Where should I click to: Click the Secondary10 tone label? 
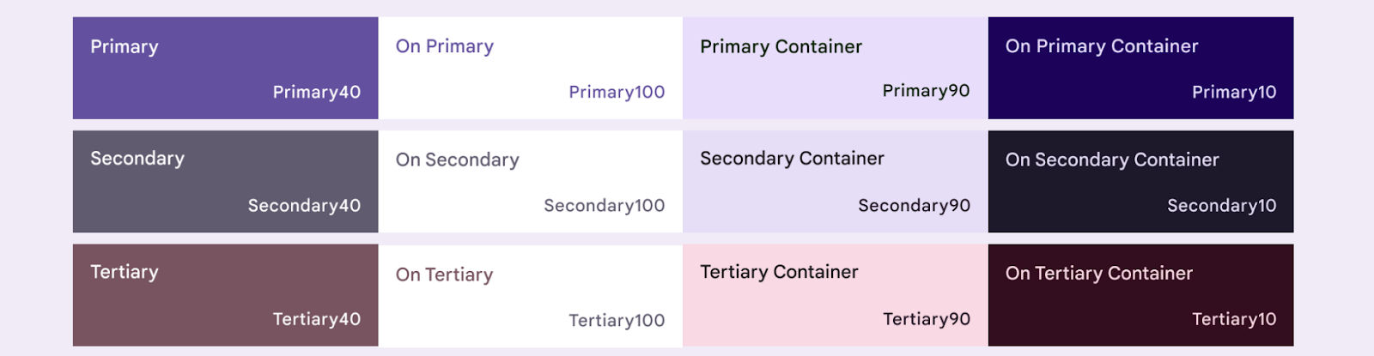click(1221, 206)
